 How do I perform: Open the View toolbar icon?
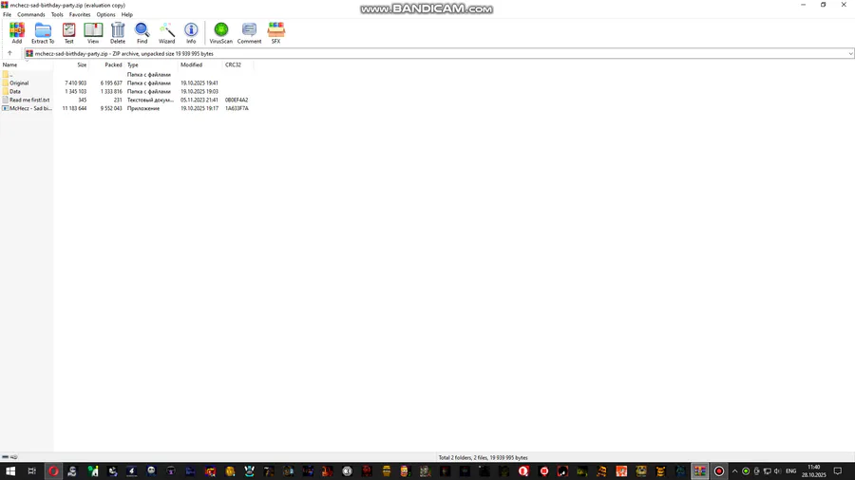tap(93, 32)
